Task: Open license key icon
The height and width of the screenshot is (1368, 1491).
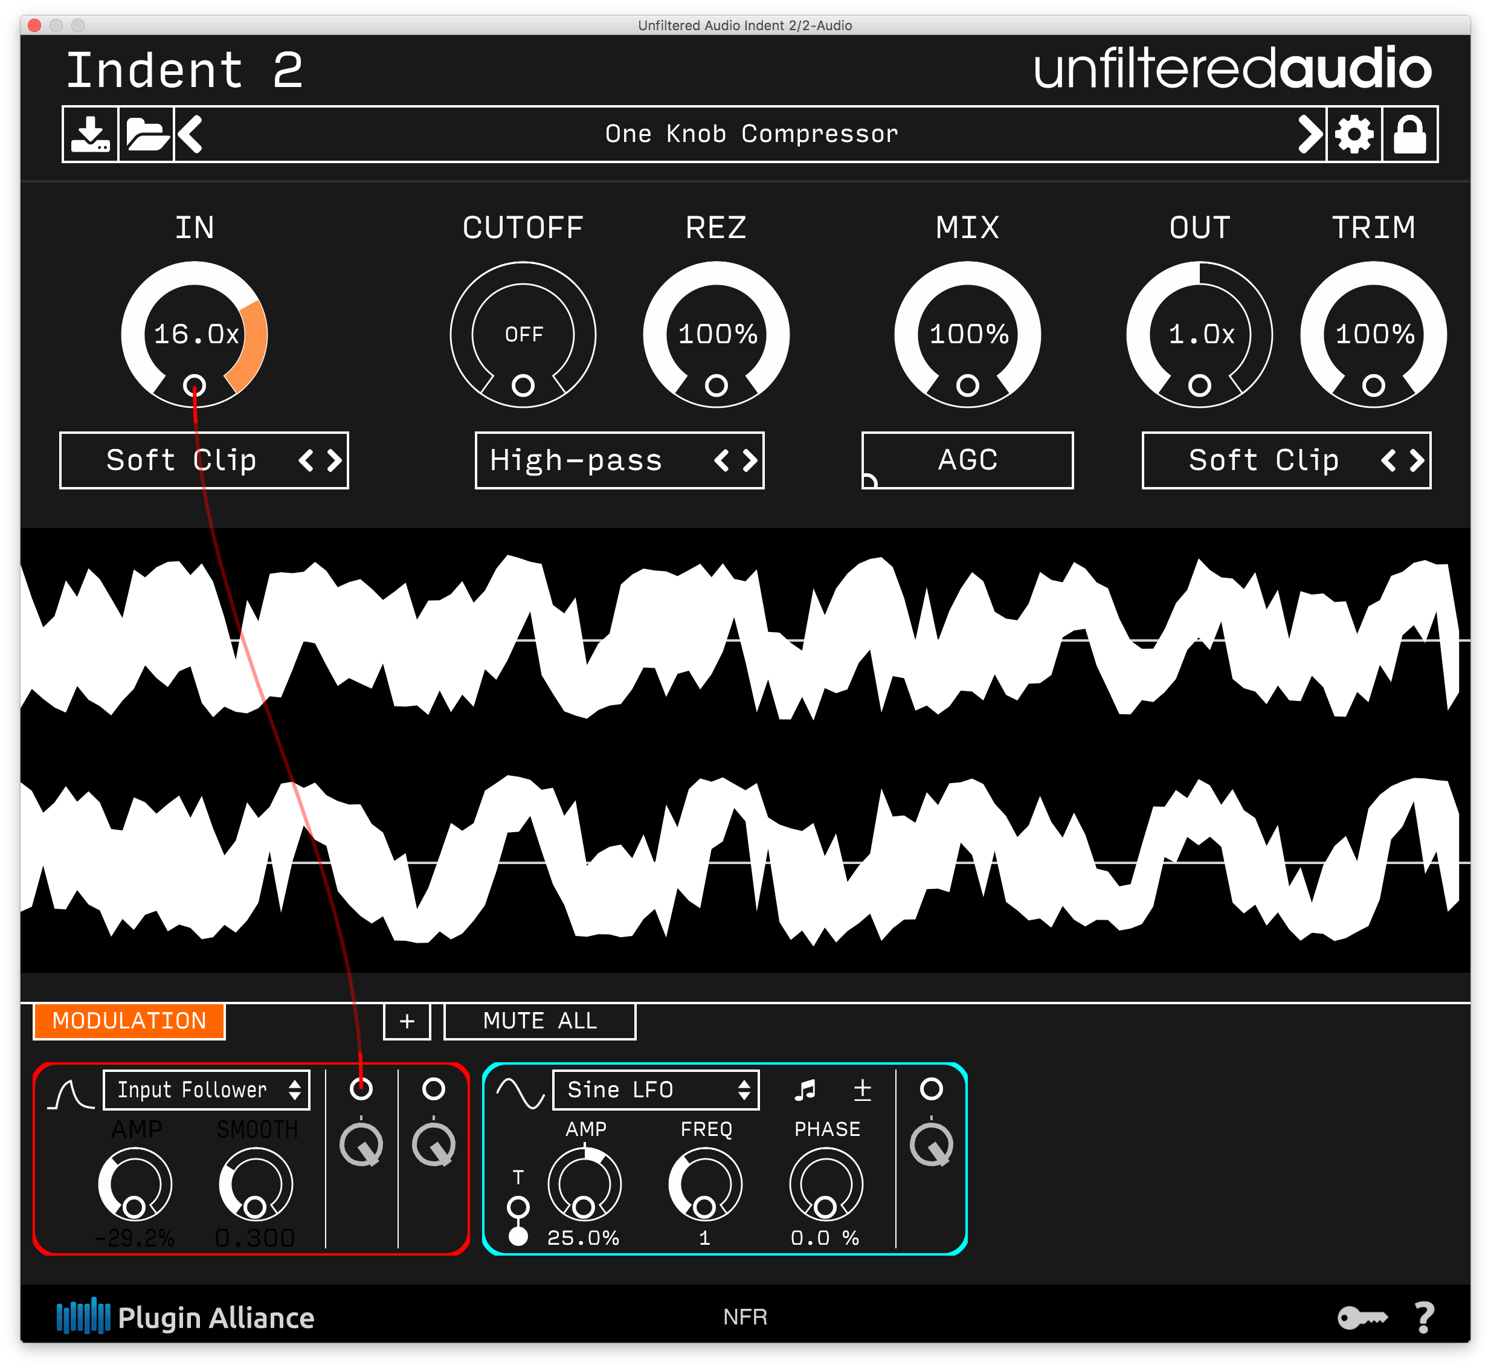Action: pos(1362,1318)
